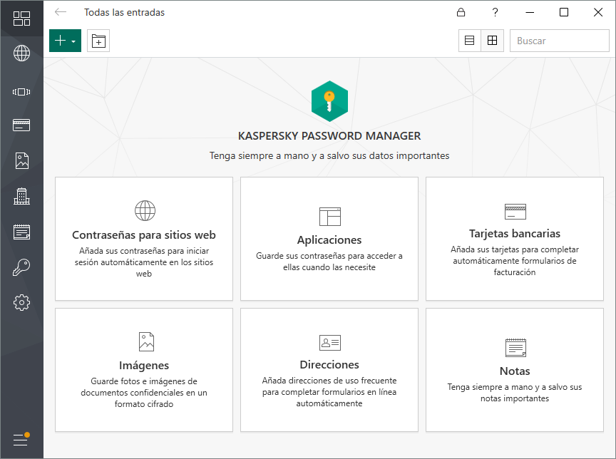Switch to list view
Viewport: 616px width, 459px height.
[469, 41]
